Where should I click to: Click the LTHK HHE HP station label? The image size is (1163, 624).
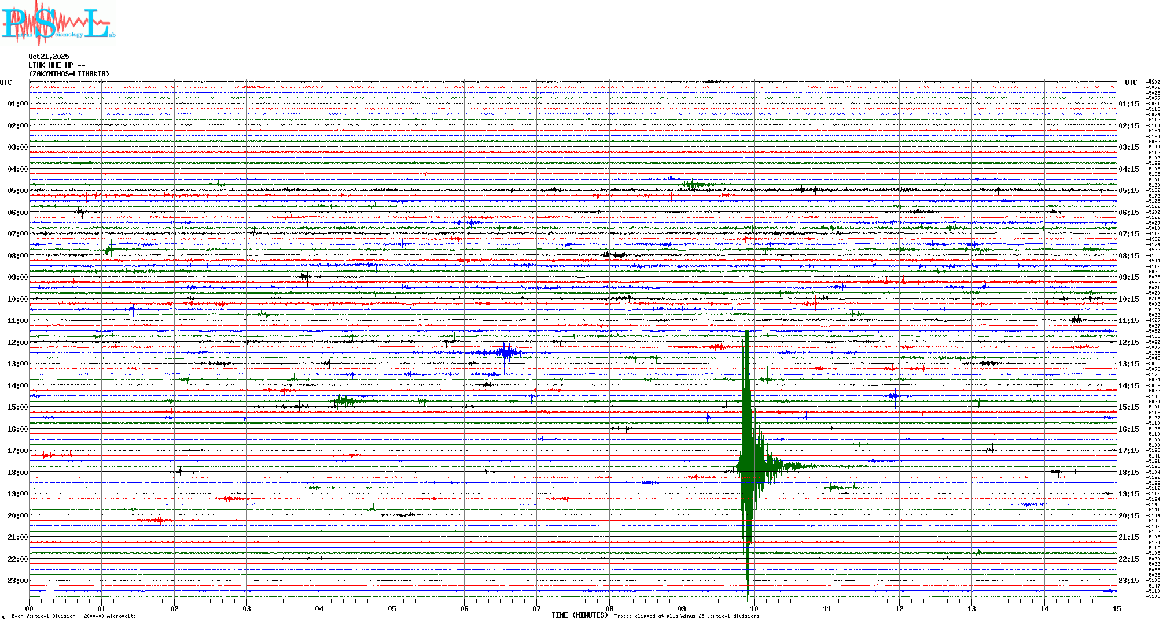click(57, 65)
